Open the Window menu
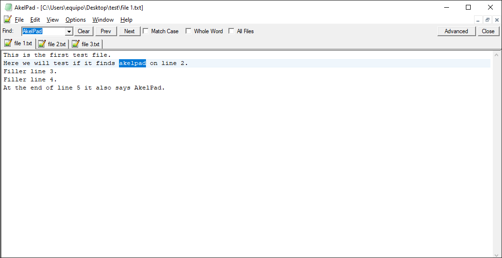Image resolution: width=502 pixels, height=258 pixels. [x=103, y=20]
